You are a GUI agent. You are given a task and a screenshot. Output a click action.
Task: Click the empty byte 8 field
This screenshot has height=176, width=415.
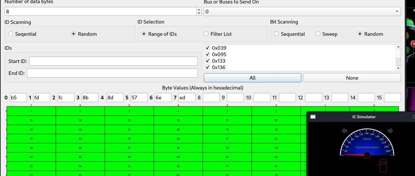tap(211, 98)
